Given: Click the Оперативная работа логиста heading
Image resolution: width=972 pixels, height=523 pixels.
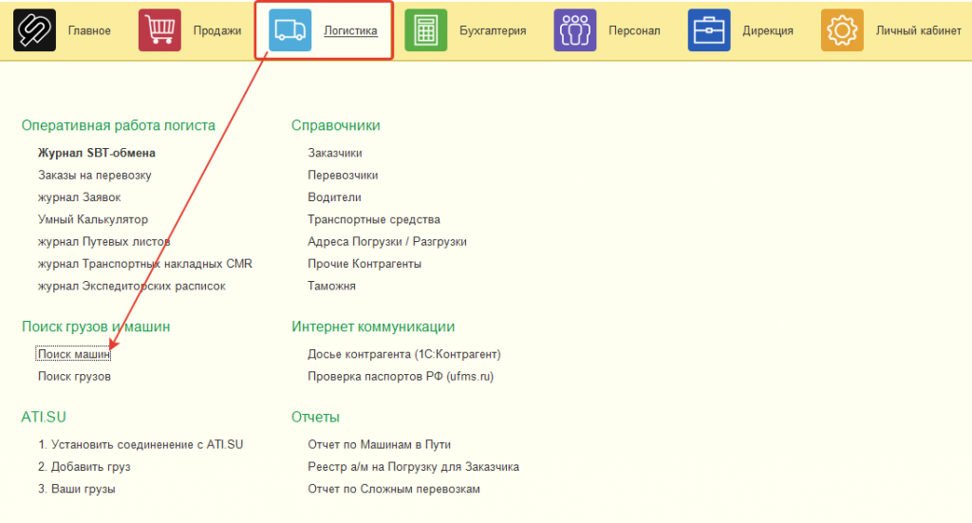Looking at the screenshot, I should 119,125.
